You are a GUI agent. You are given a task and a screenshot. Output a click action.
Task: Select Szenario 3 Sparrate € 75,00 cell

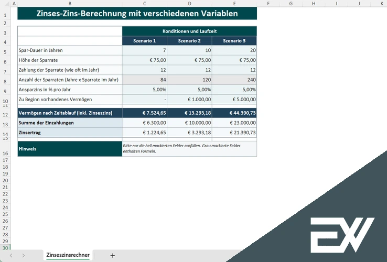point(234,60)
